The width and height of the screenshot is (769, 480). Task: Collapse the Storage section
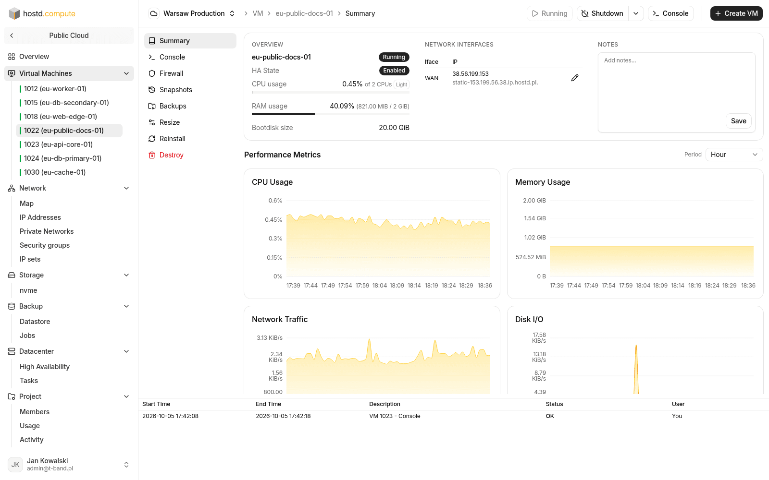126,275
